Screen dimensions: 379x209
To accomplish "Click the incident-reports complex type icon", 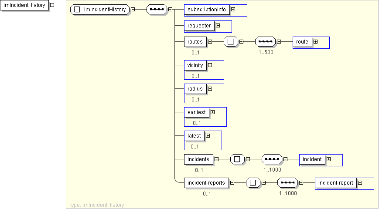I will [253, 183].
